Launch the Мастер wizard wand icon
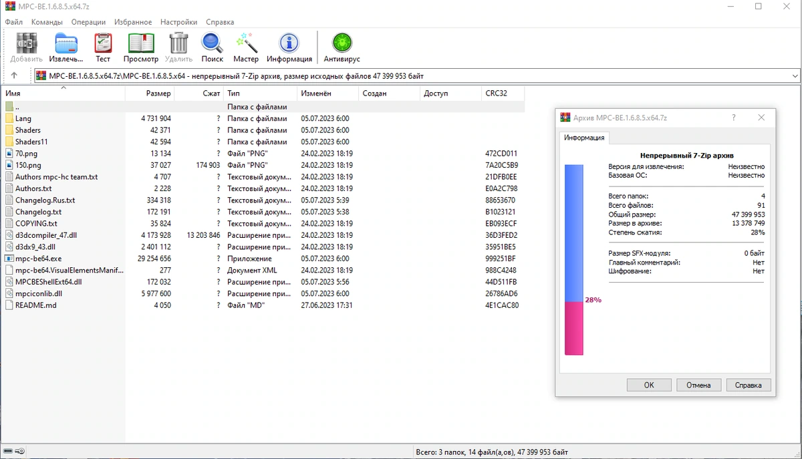This screenshot has width=802, height=459. point(246,43)
